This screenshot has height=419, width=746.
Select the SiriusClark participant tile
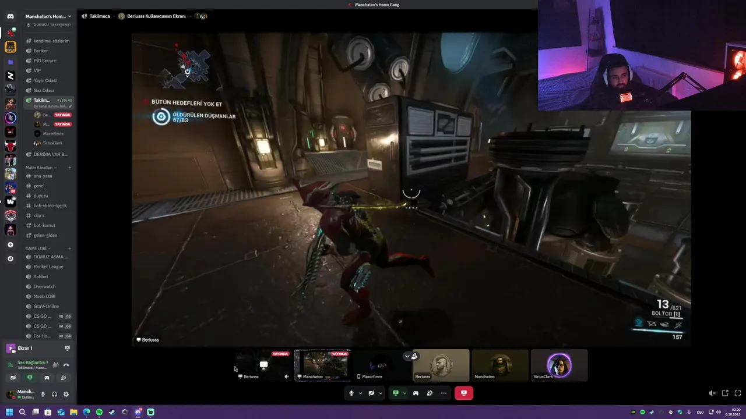pos(559,365)
